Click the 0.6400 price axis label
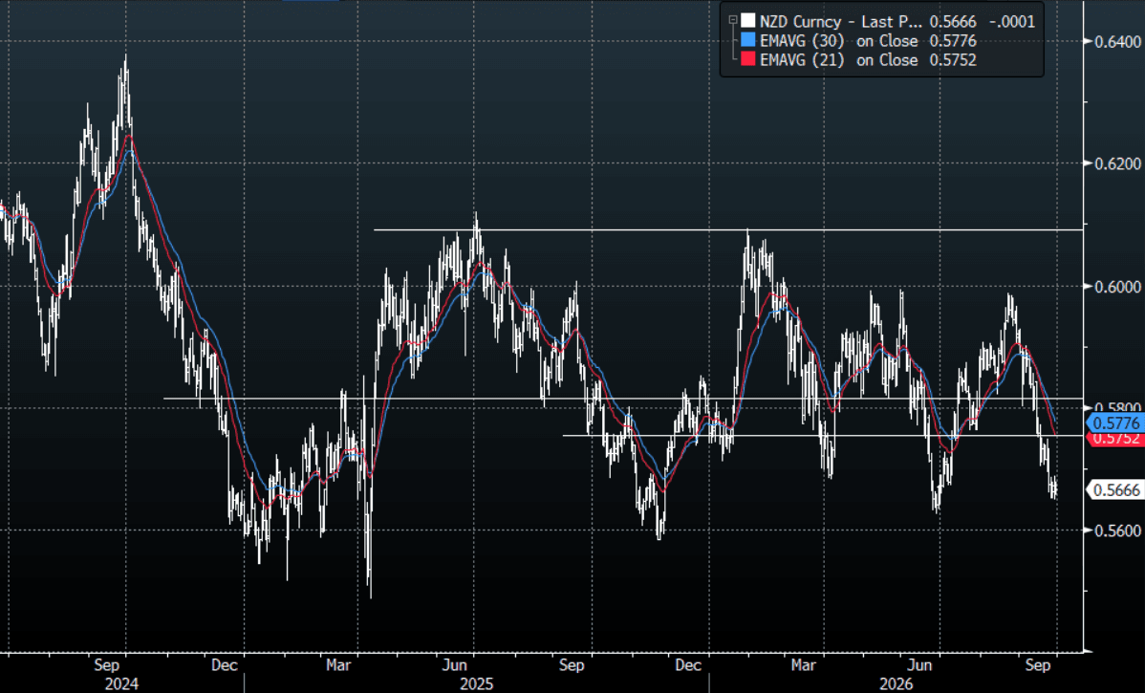The width and height of the screenshot is (1145, 693). tap(1117, 42)
